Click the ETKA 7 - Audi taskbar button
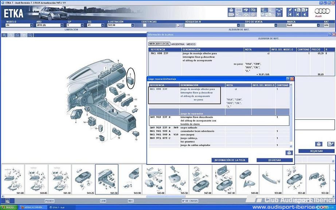This screenshot has height=210, width=336. point(62,207)
